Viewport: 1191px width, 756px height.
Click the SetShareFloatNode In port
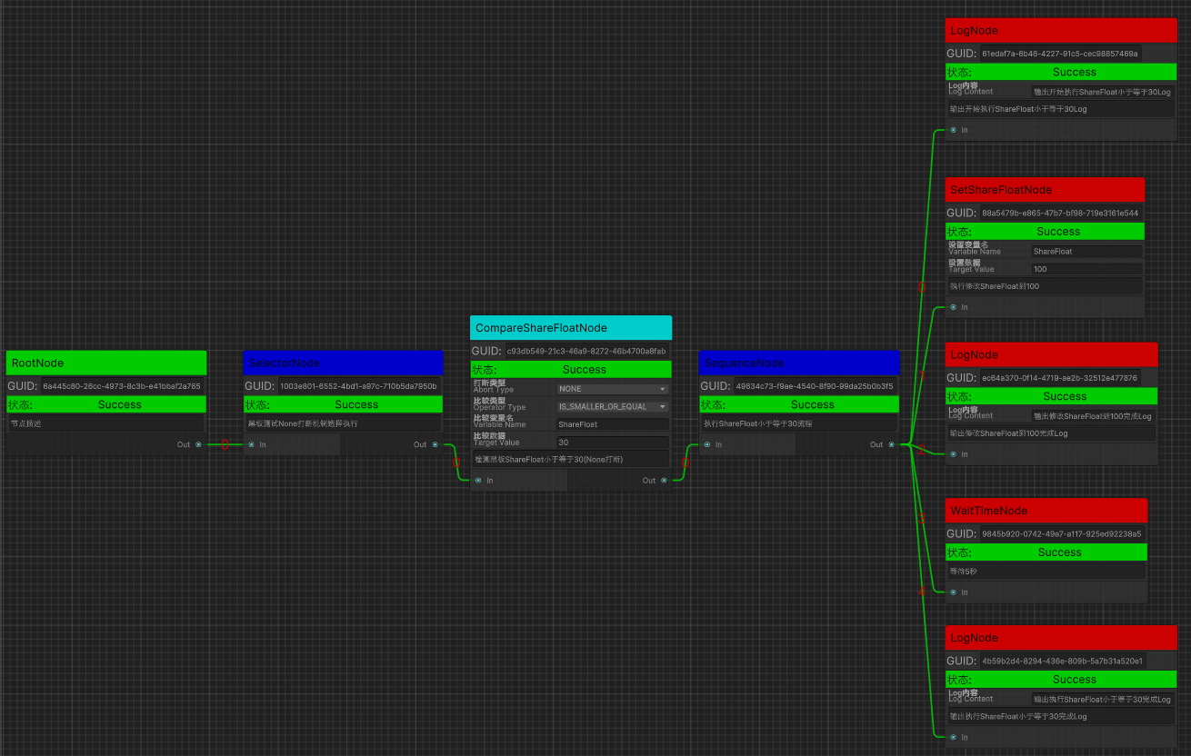pyautogui.click(x=953, y=307)
